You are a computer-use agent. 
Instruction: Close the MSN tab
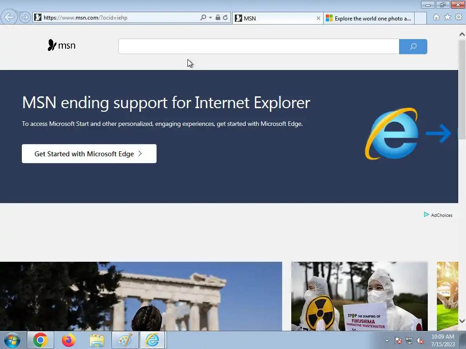coord(318,18)
